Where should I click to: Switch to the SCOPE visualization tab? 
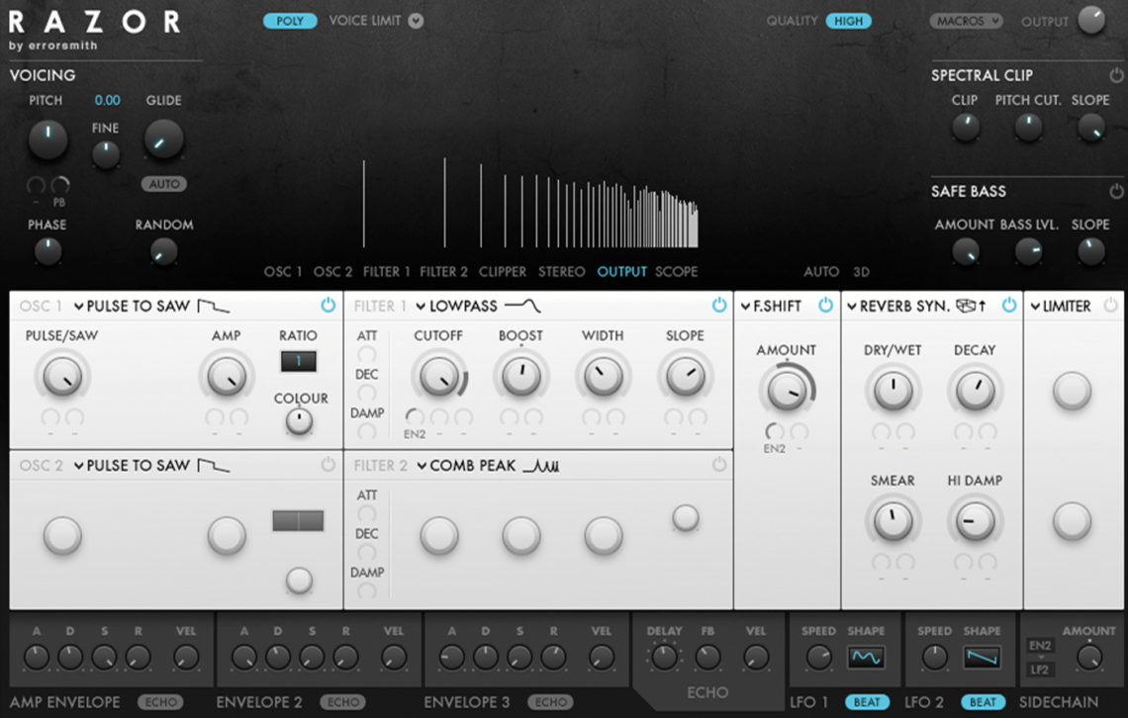point(678,271)
